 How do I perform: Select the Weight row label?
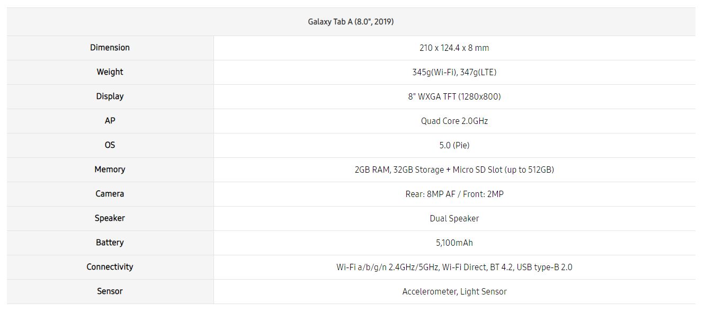pos(110,72)
